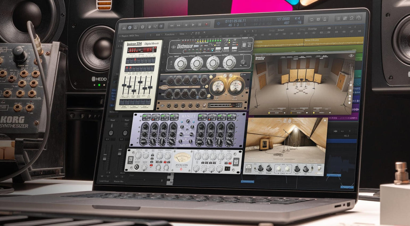Click Sound City Studios room view
The image size is (410, 226).
coord(302,84)
